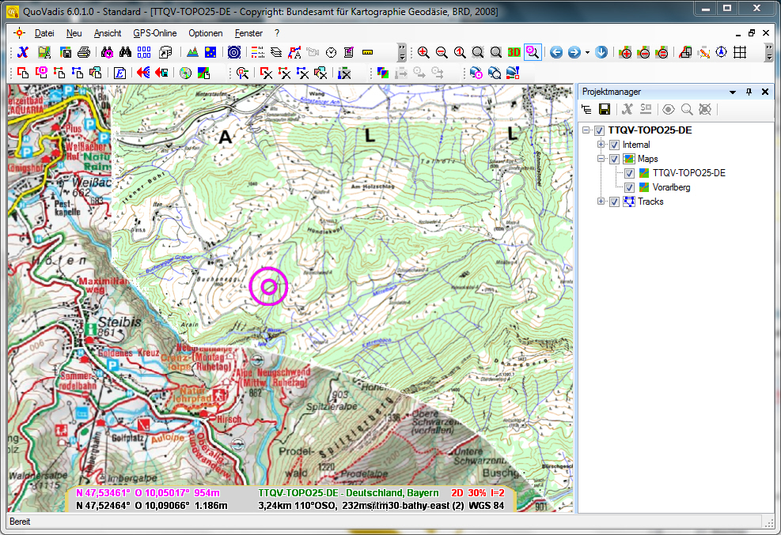Uncheck the Vorarlberg map checkbox
The image size is (781, 535).
point(629,187)
